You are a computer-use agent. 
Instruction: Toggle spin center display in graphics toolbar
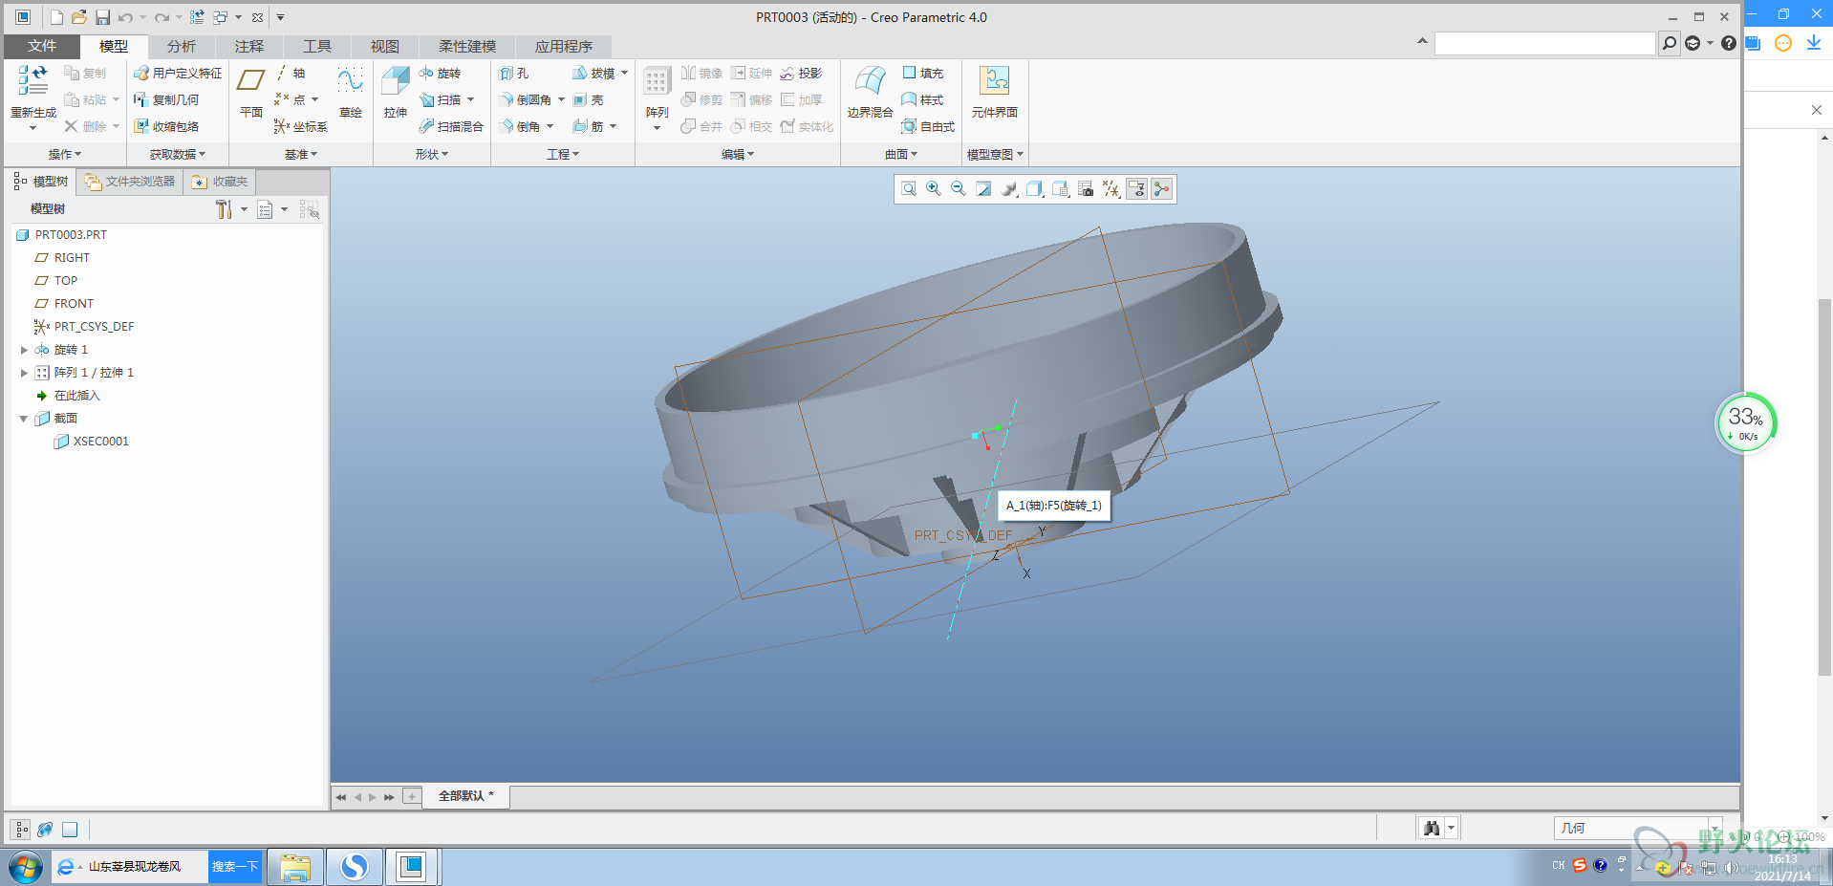1161,189
